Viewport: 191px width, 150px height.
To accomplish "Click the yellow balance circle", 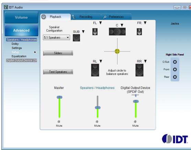I will coord(117,51).
